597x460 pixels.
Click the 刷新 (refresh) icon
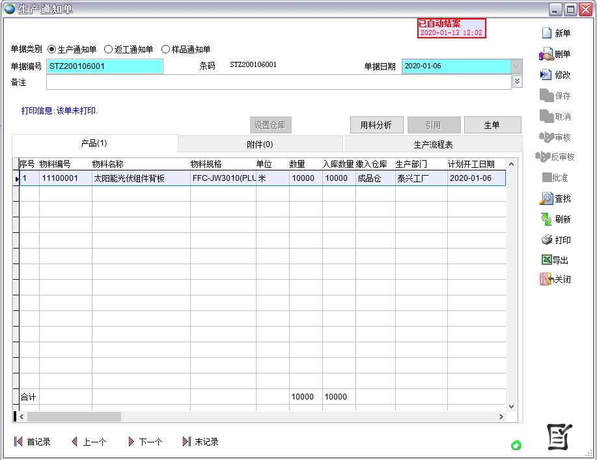click(546, 219)
